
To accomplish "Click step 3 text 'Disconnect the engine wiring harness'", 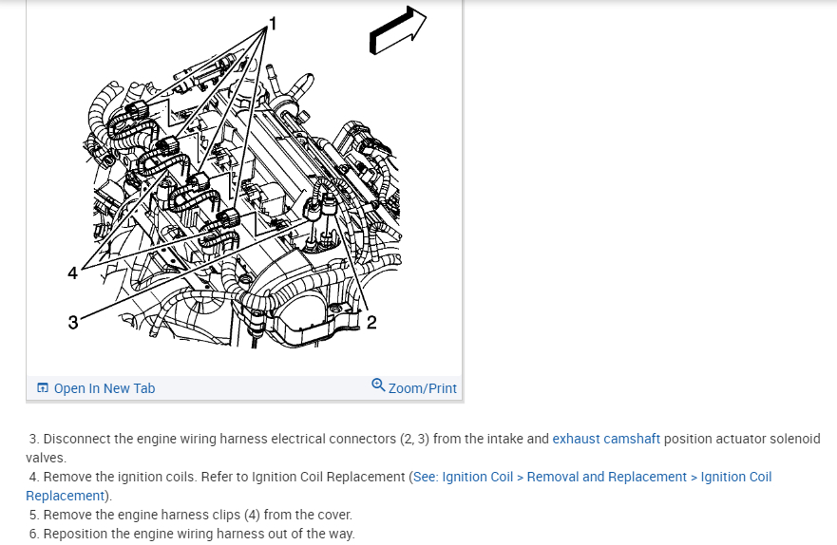I will click(x=156, y=439).
